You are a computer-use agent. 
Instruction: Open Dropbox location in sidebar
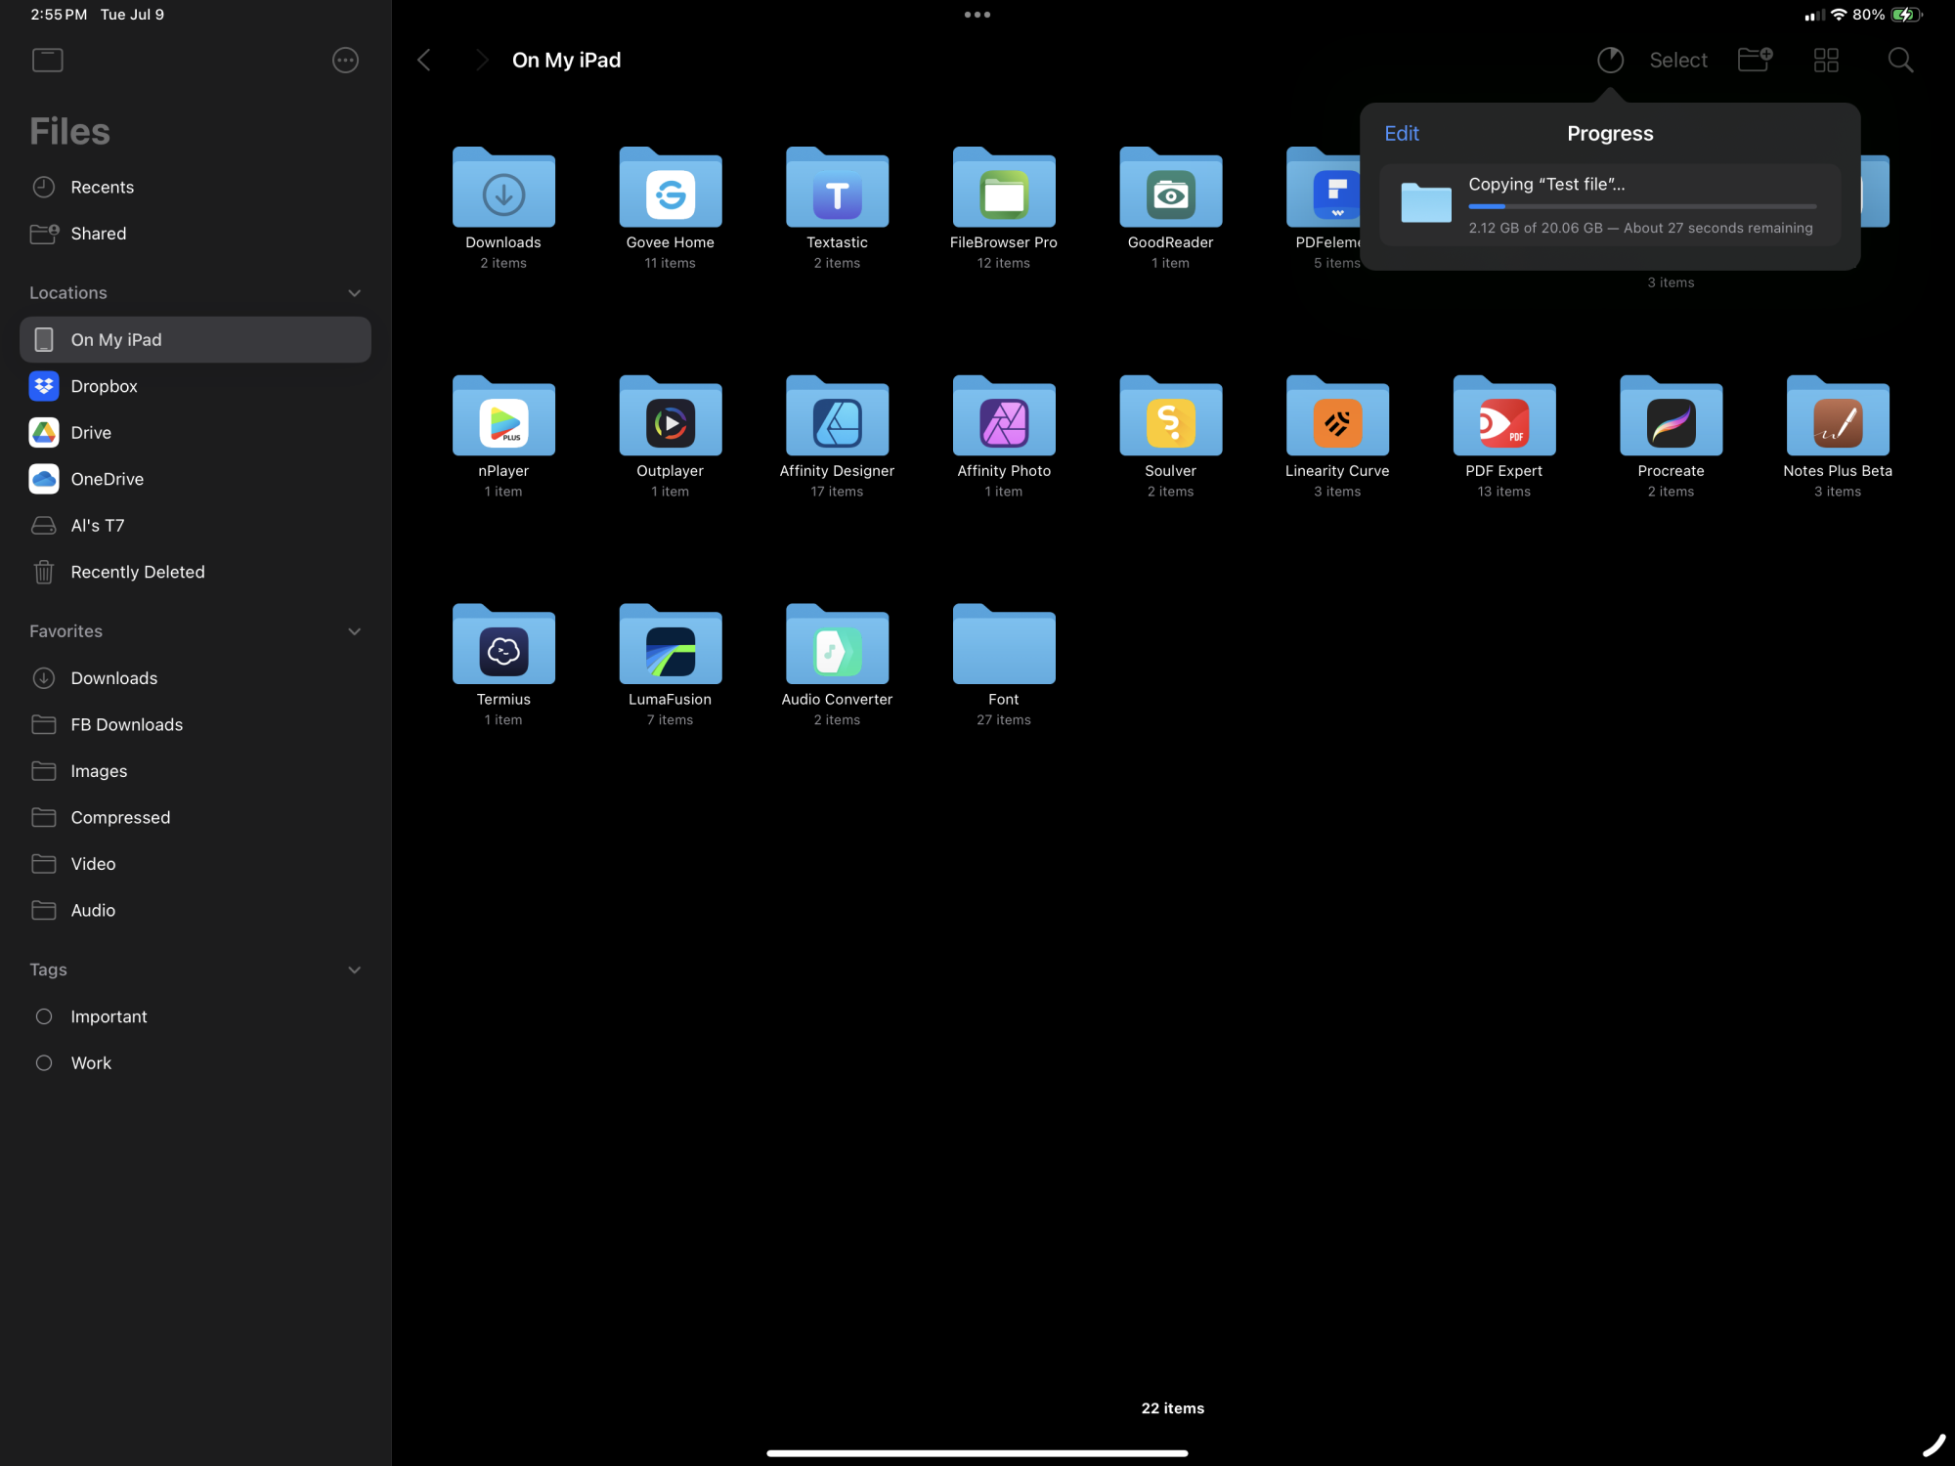(104, 386)
